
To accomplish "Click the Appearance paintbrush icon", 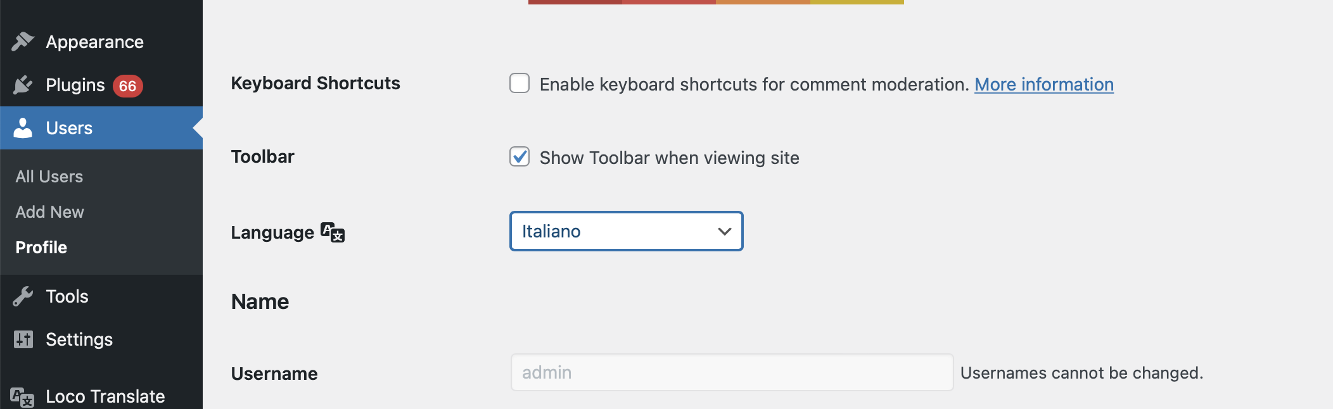I will (23, 42).
